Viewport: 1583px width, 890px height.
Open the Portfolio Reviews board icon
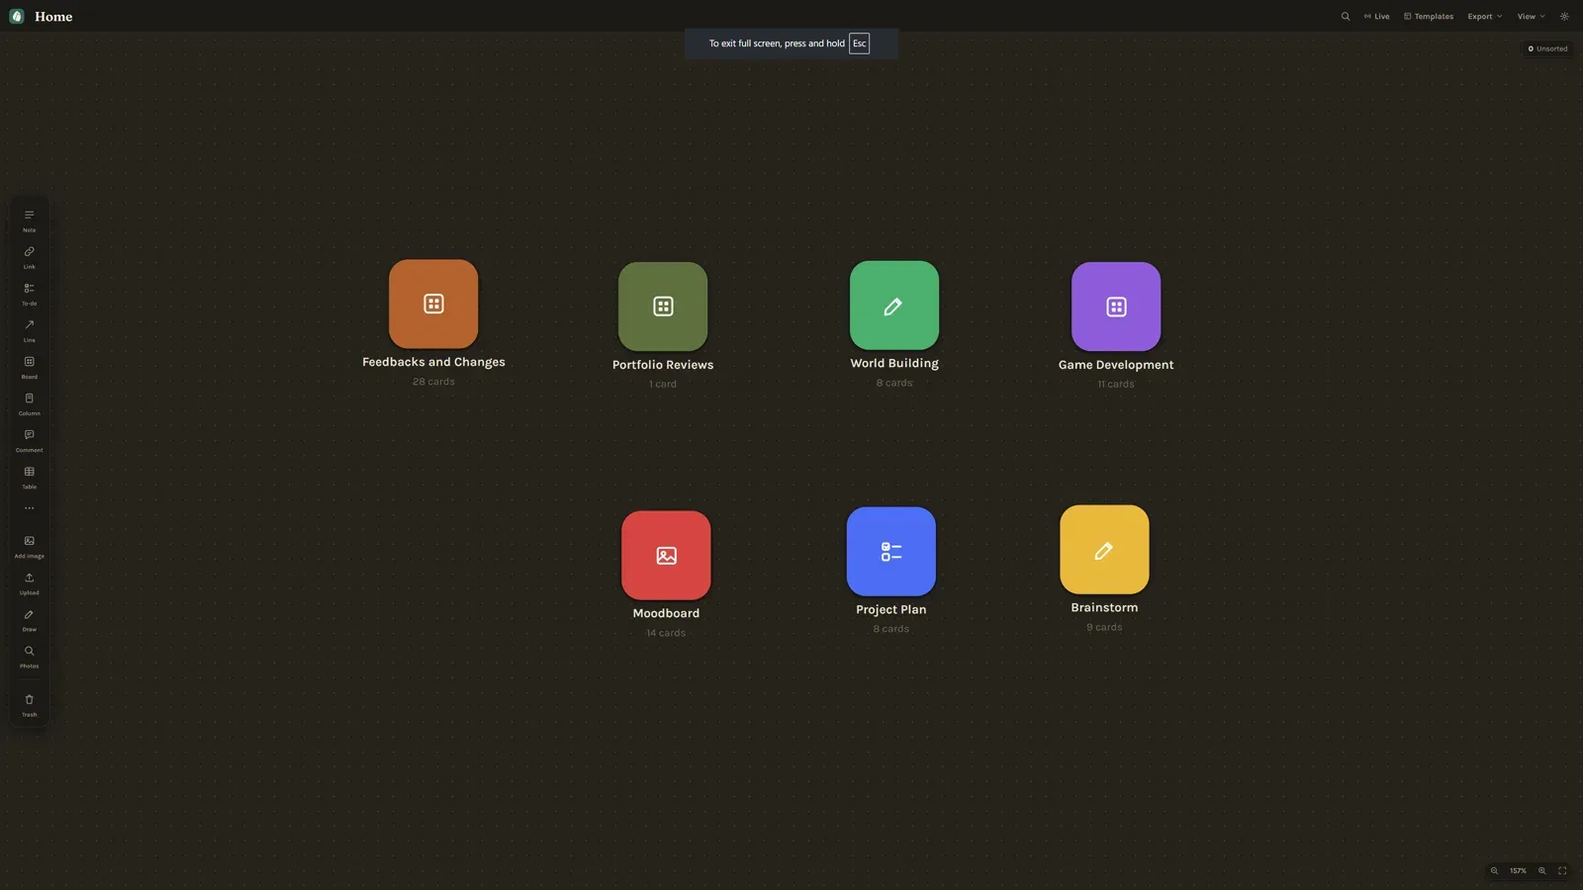click(663, 307)
